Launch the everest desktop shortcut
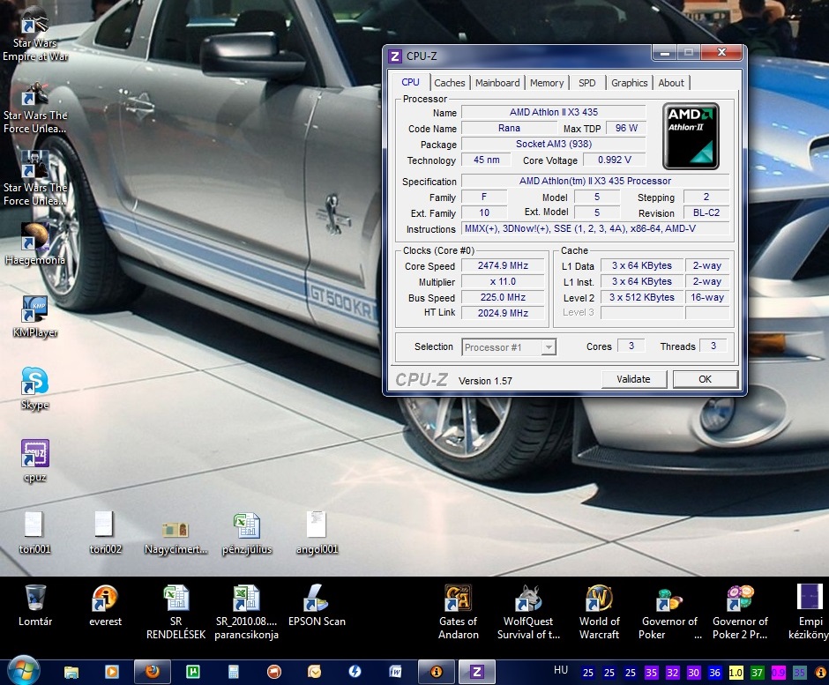This screenshot has width=829, height=685. (105, 606)
